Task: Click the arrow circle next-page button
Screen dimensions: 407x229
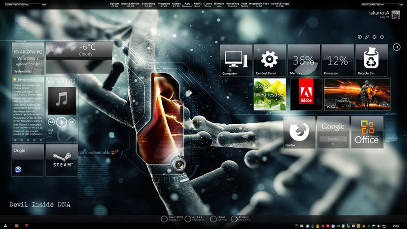Action: tap(397, 47)
